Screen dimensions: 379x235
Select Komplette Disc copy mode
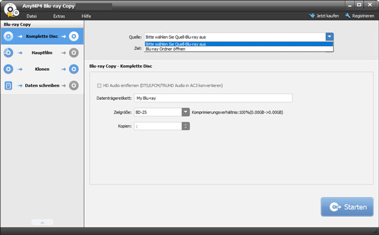coord(42,36)
